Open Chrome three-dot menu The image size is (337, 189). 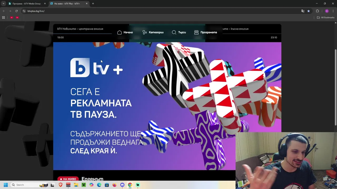click(x=333, y=11)
